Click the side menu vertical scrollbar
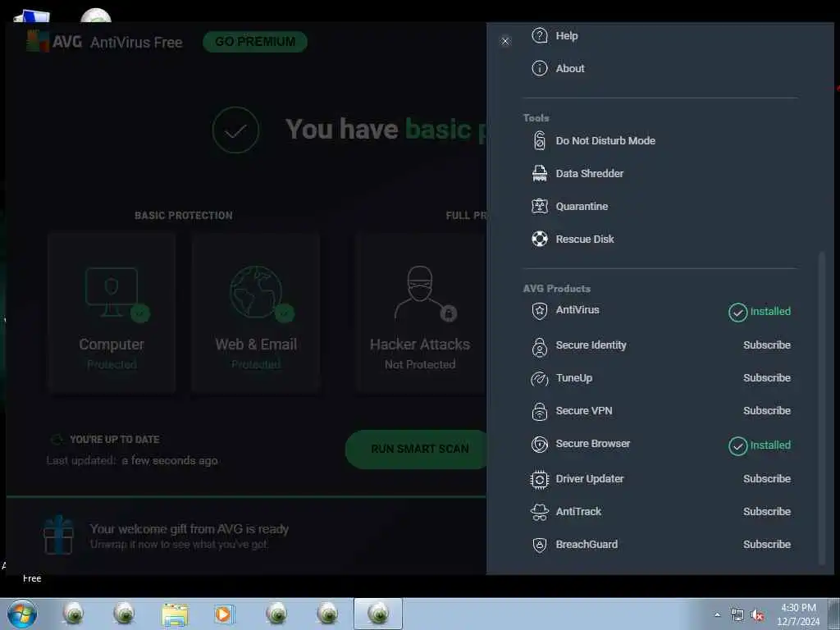Image resolution: width=840 pixels, height=630 pixels. click(x=821, y=407)
